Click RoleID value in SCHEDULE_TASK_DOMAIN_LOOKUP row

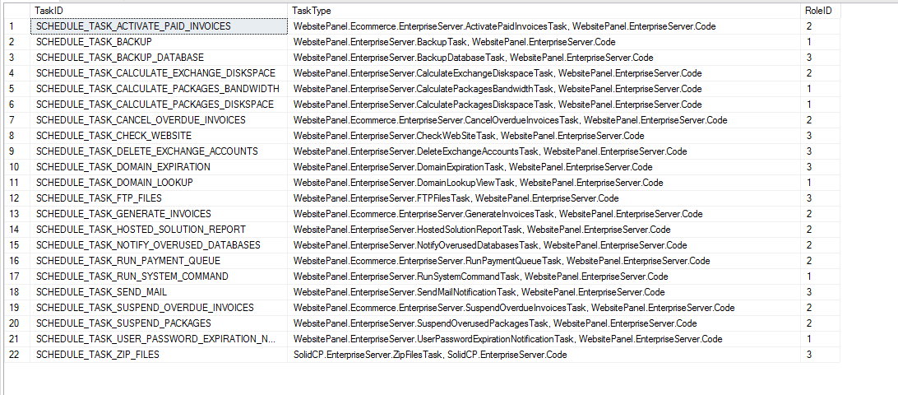point(820,183)
